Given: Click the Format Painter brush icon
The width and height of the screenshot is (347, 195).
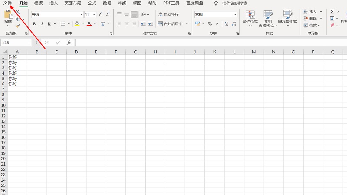Looking at the screenshot, I should (x=18, y=26).
